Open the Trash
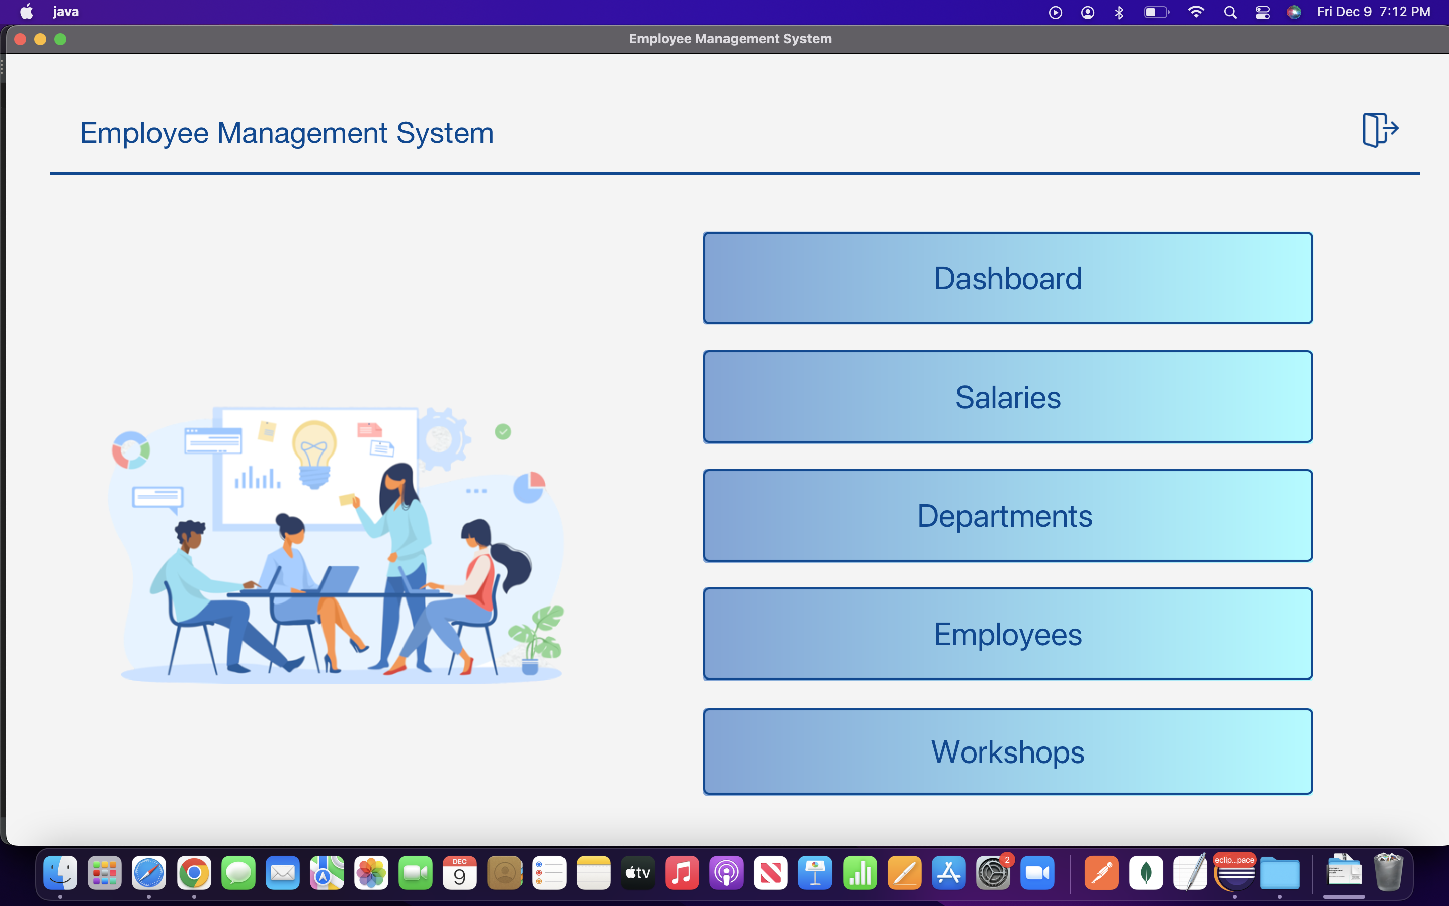The image size is (1449, 906). 1389,872
